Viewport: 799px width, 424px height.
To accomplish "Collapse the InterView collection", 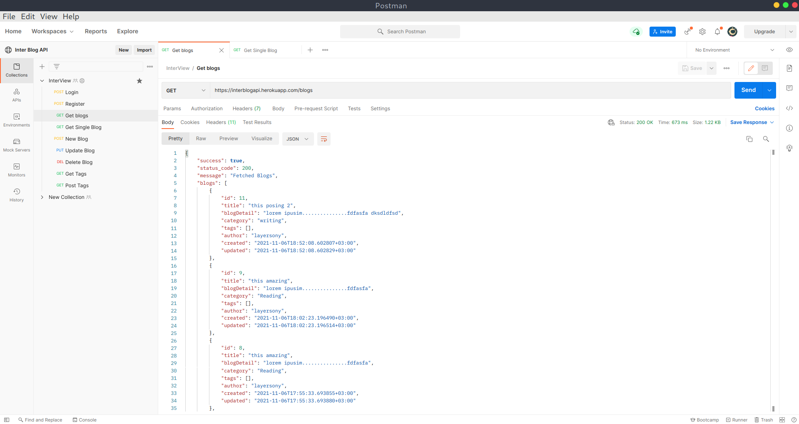I will point(42,81).
